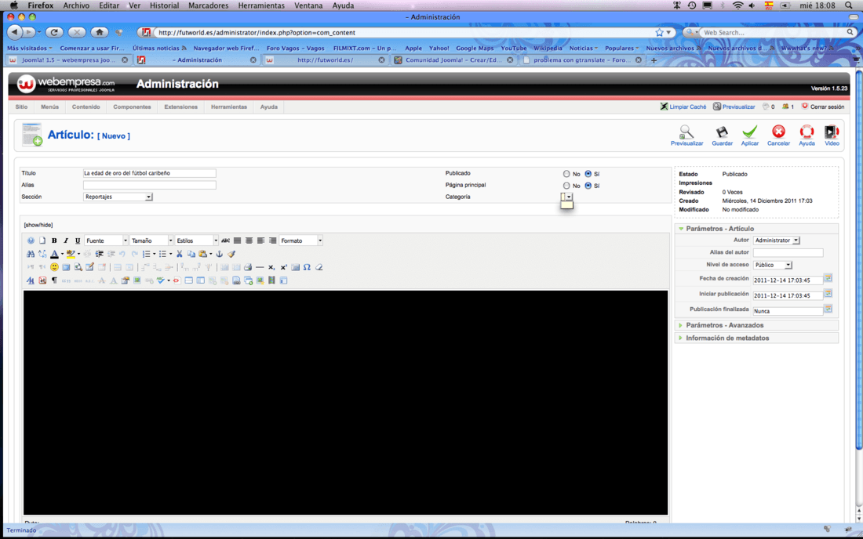Open the Sección dropdown showing Reportajes
863x539 pixels.
coord(118,197)
